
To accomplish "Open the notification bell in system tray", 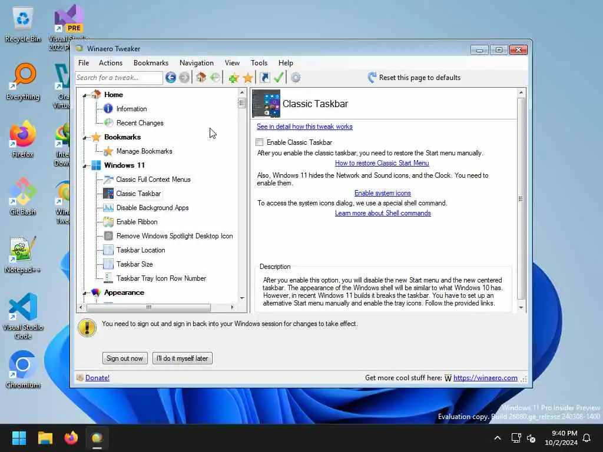I will [587, 438].
